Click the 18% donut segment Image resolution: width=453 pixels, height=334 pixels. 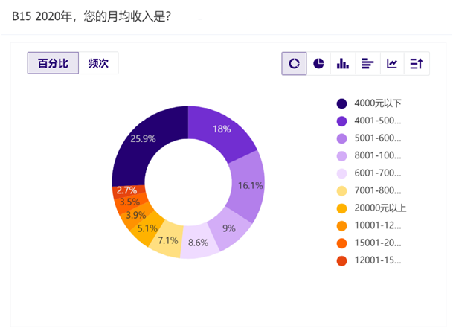221,129
